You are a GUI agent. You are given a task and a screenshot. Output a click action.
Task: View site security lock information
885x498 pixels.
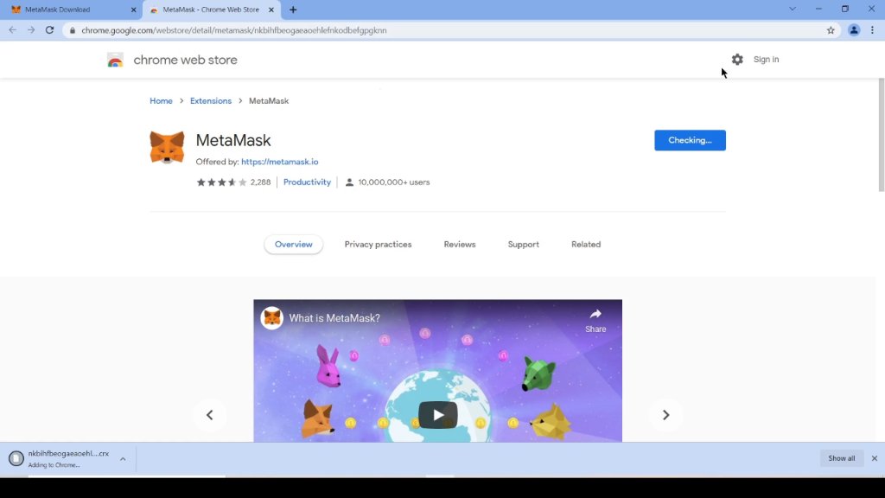(x=73, y=30)
